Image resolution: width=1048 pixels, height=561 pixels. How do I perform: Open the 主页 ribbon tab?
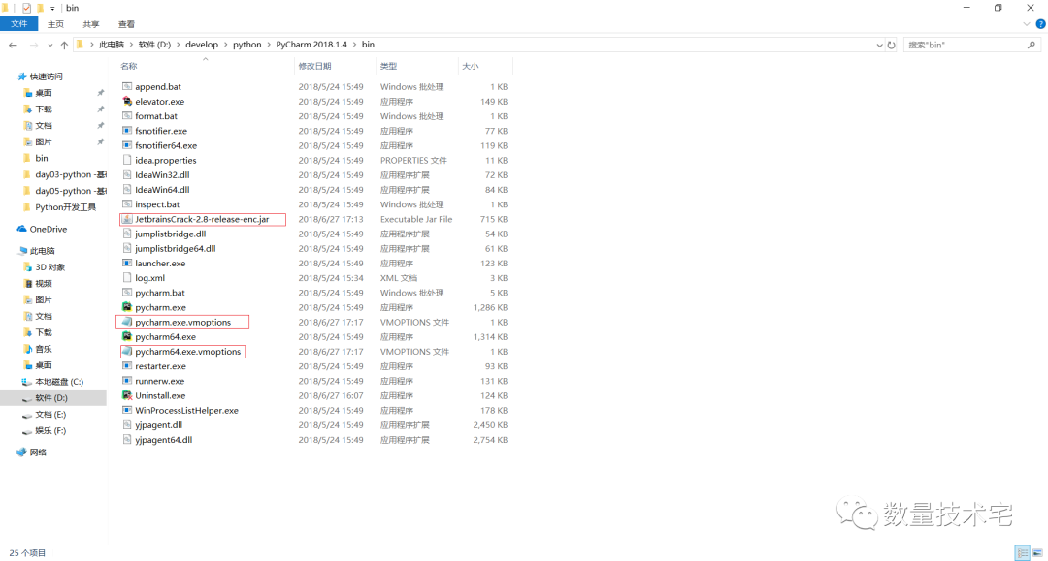[x=55, y=24]
